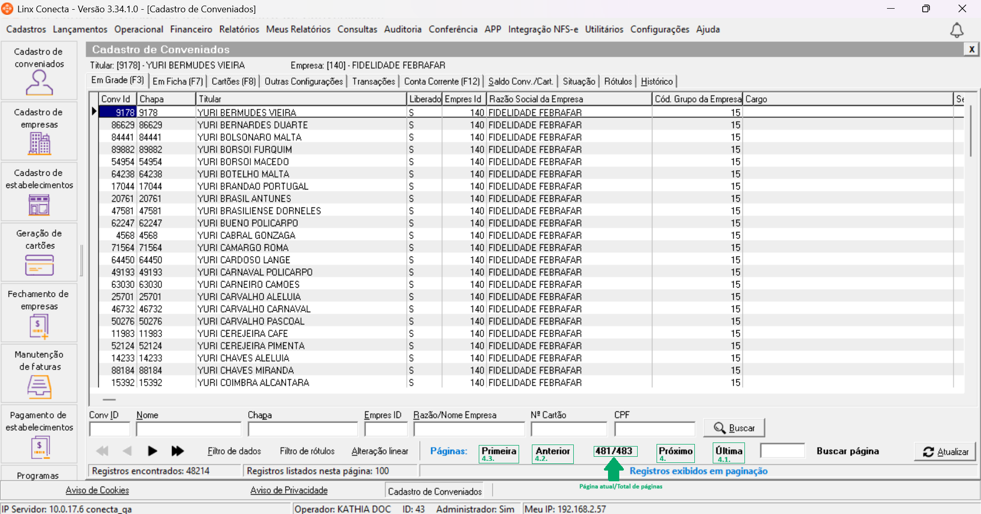This screenshot has width=981, height=514.
Task: Click the notification bell icon
Action: [956, 30]
